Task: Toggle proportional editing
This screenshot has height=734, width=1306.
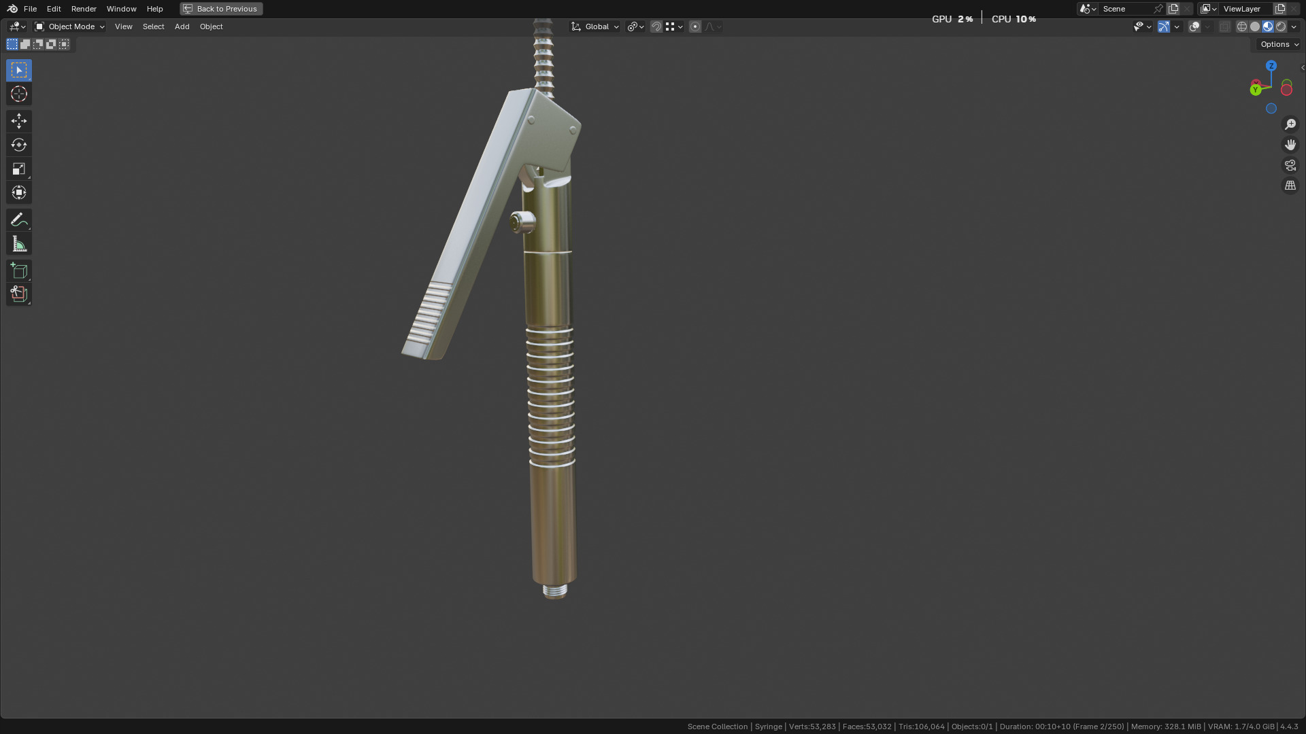Action: coord(694,27)
